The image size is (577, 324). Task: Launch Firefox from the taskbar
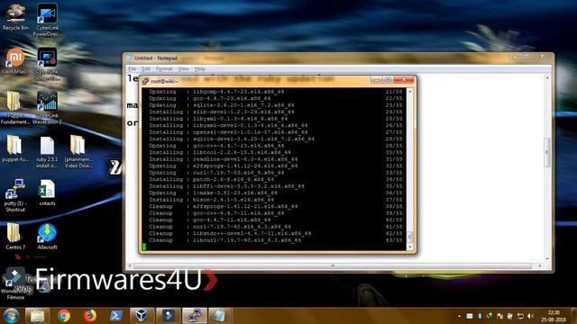[89, 316]
